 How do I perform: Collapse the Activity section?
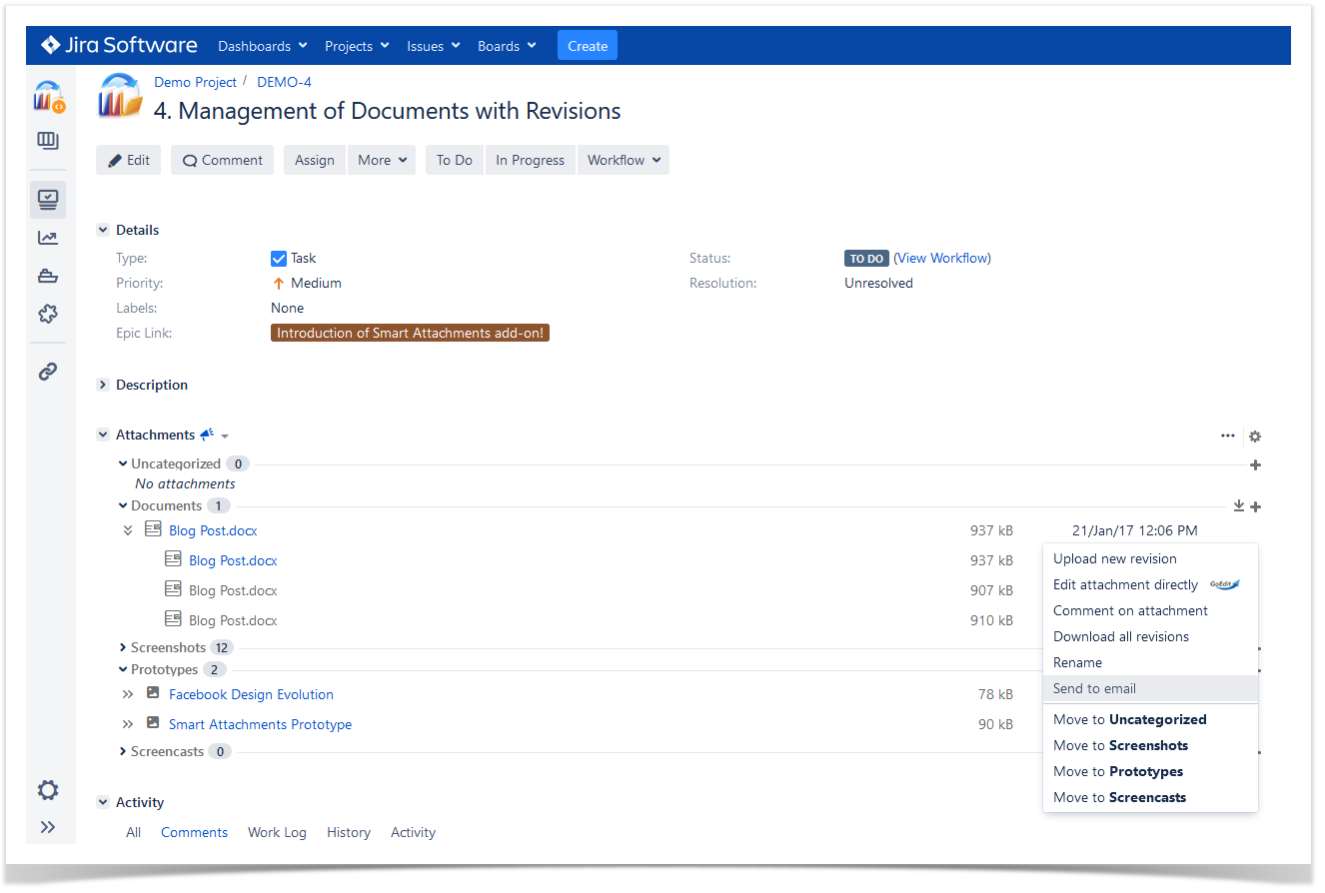pos(102,802)
